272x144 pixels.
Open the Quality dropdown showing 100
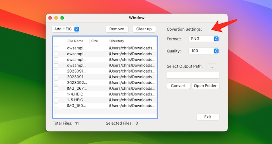[x=204, y=51]
